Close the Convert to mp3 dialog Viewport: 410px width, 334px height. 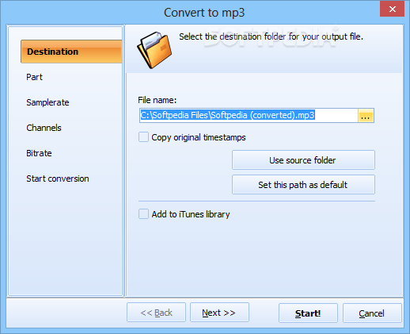click(392, 9)
